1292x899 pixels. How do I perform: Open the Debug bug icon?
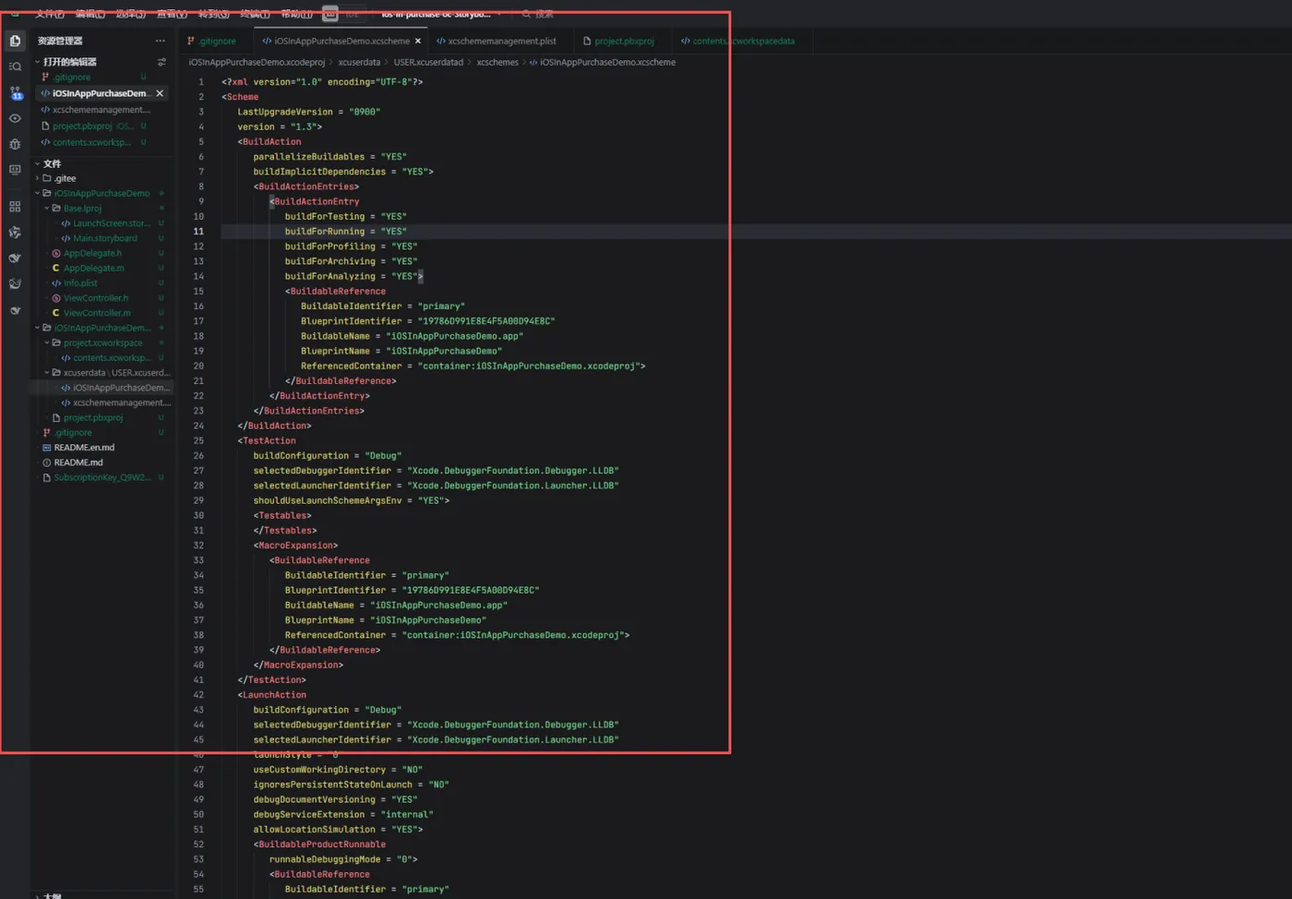click(x=15, y=144)
